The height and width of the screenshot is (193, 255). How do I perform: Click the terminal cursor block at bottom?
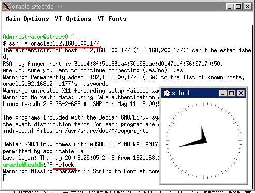coord(5,177)
